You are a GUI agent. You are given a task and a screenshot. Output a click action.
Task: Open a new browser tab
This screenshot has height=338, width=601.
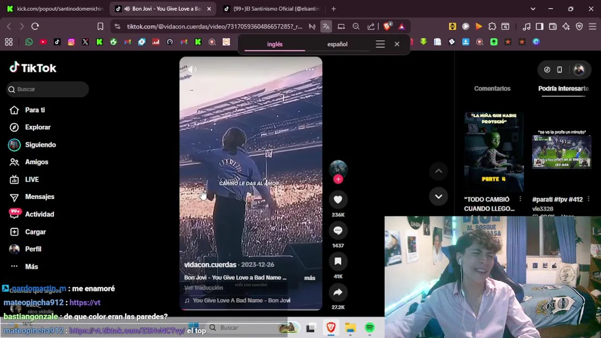tap(333, 8)
